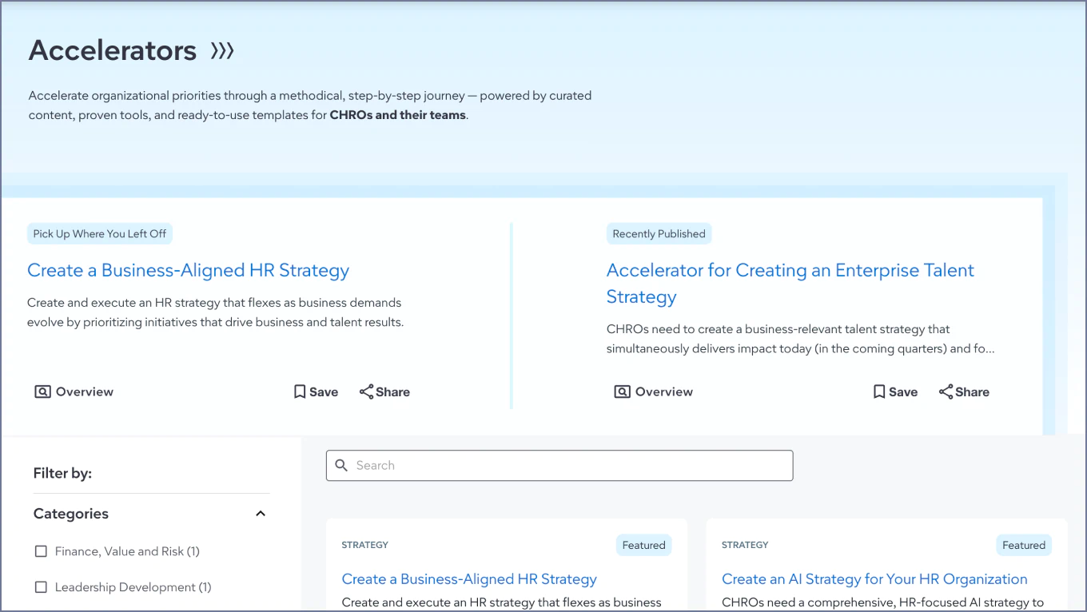Click the Pick Up Where You Left Off tag
The image size is (1087, 612).
tap(100, 234)
